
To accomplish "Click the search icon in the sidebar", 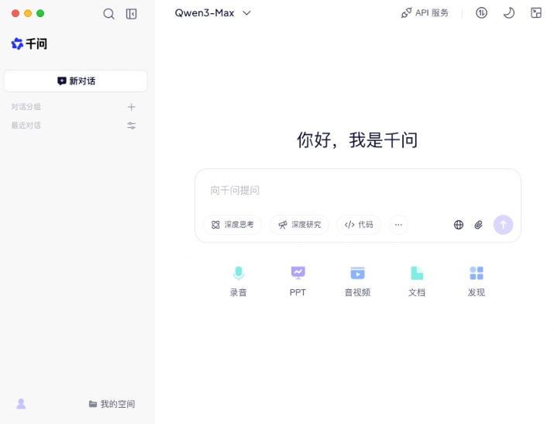I will click(x=108, y=14).
